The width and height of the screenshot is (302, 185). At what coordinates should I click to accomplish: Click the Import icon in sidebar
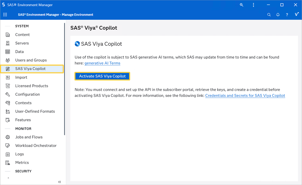8,77
